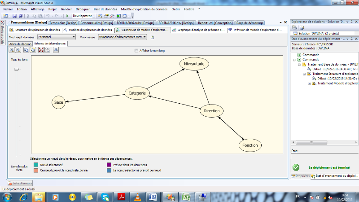Screen dimensions: 359x202
Task: Select the Direction node
Action: [211, 111]
